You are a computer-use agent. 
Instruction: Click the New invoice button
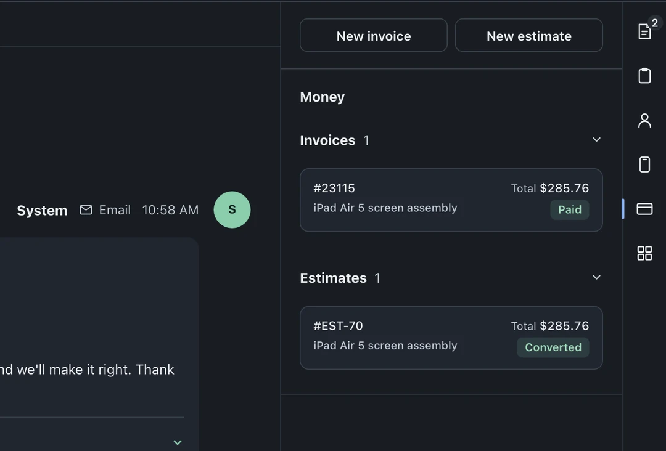tap(373, 35)
